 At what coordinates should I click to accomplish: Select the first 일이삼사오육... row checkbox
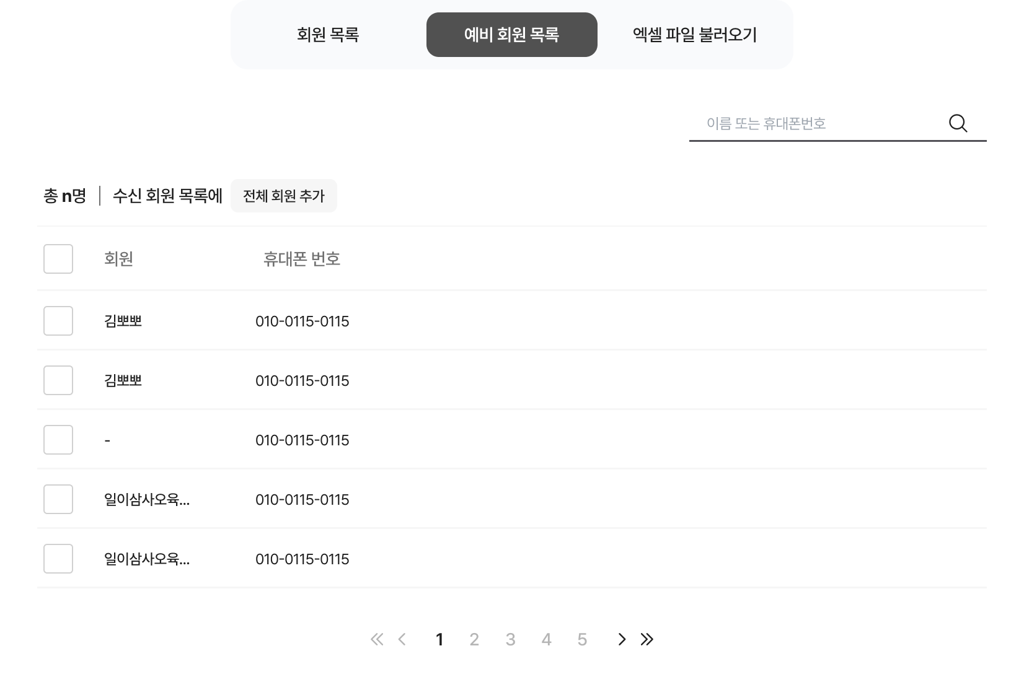pyautogui.click(x=58, y=499)
